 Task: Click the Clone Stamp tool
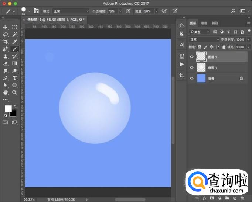pos(6,56)
